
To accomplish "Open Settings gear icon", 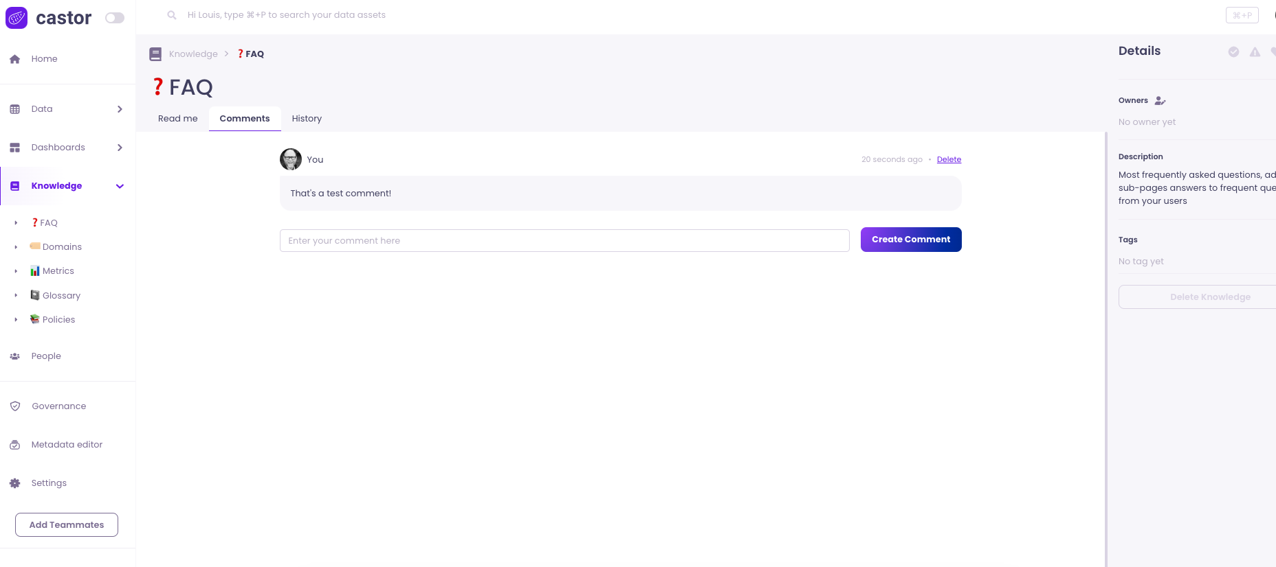I will (x=15, y=483).
